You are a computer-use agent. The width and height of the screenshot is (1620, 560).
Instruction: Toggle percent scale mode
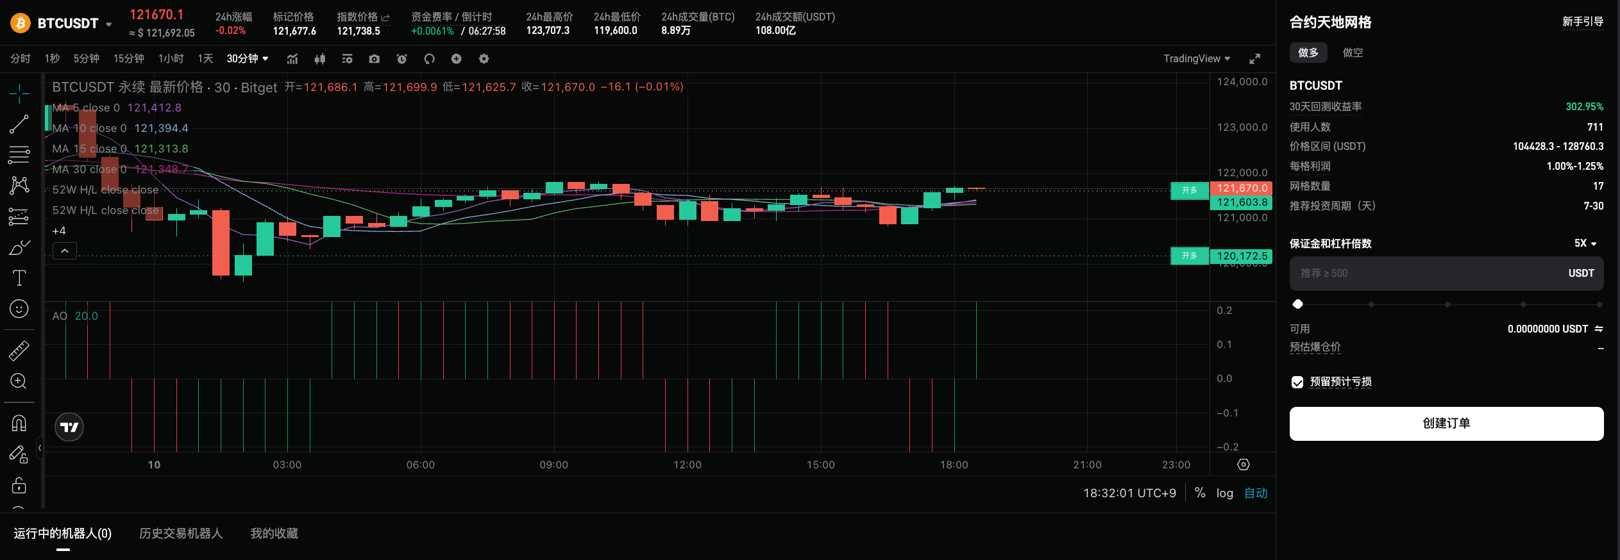1200,493
